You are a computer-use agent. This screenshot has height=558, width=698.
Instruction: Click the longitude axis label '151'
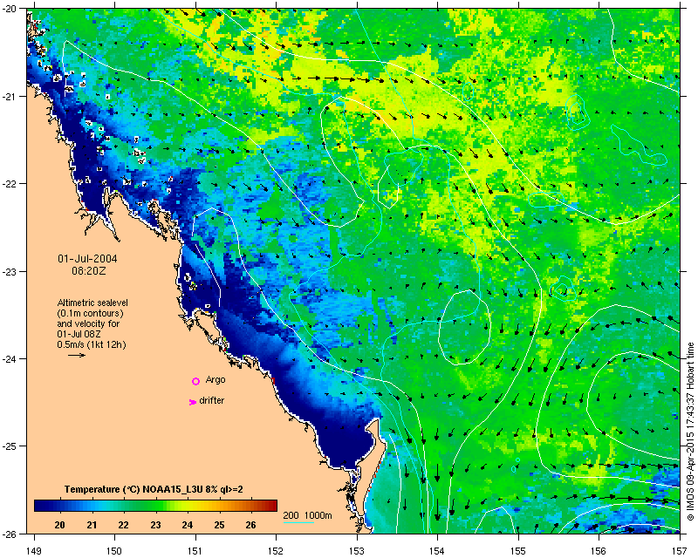coord(195,551)
